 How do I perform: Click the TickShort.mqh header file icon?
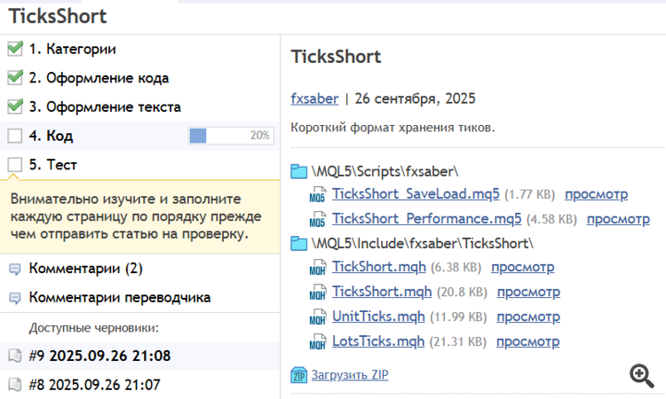coord(318,267)
